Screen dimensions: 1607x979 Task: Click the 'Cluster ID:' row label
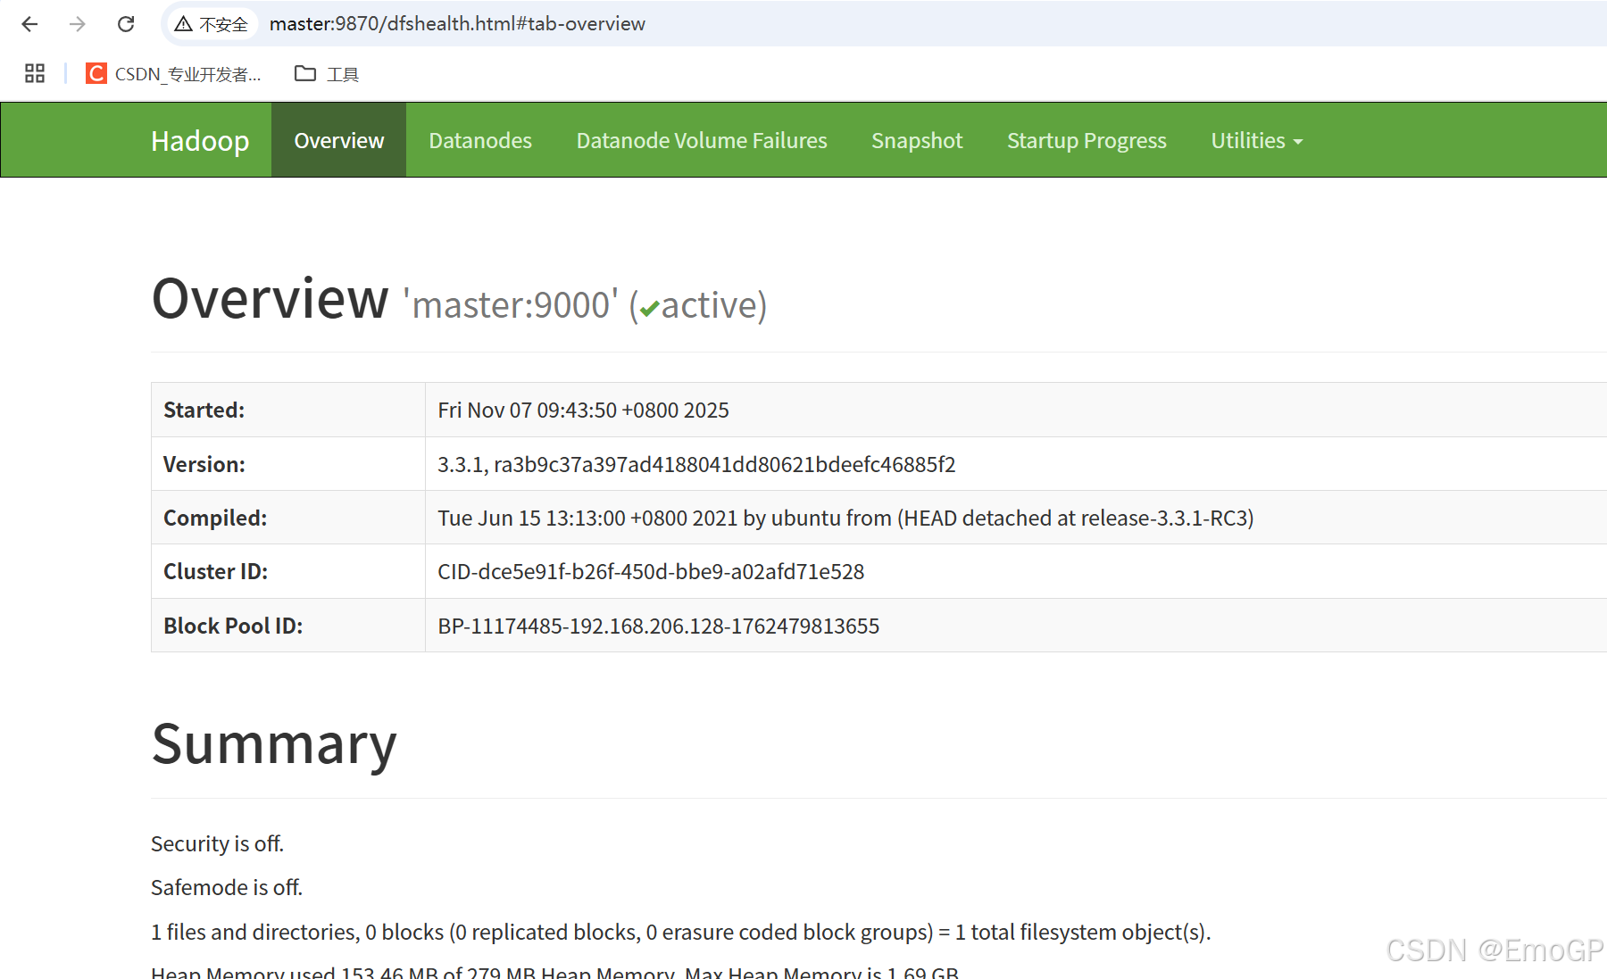click(x=215, y=571)
